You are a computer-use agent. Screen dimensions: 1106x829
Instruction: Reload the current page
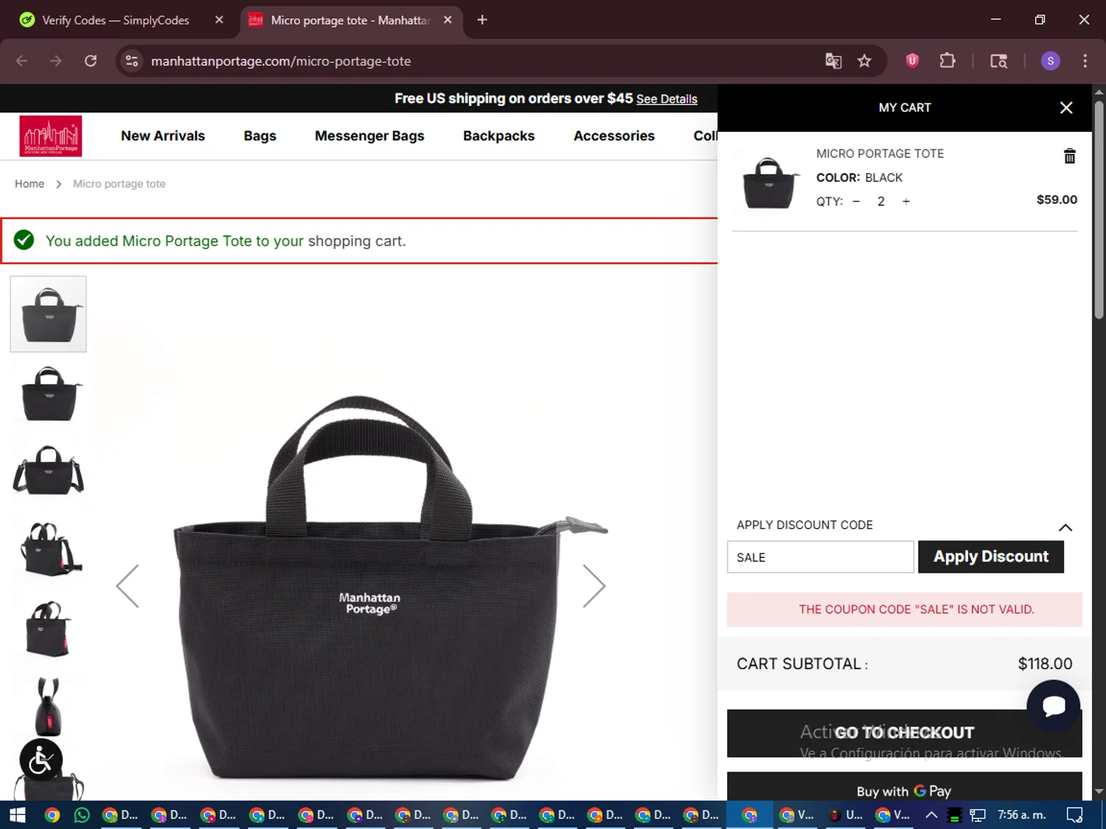91,61
